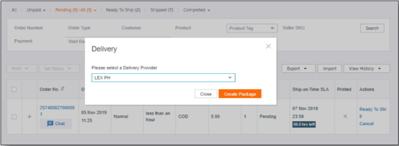Open Chat for the order
399x146 pixels.
(56, 124)
